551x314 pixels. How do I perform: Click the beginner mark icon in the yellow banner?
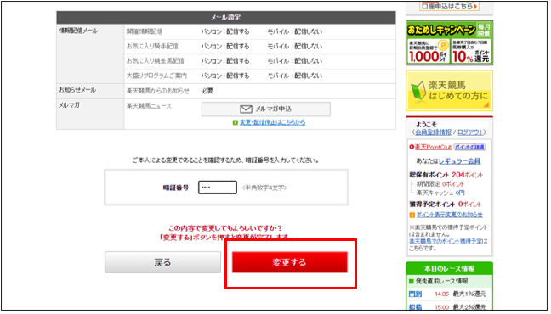pyautogui.click(x=418, y=91)
